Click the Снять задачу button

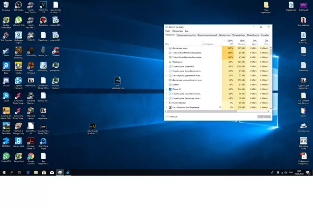264,117
